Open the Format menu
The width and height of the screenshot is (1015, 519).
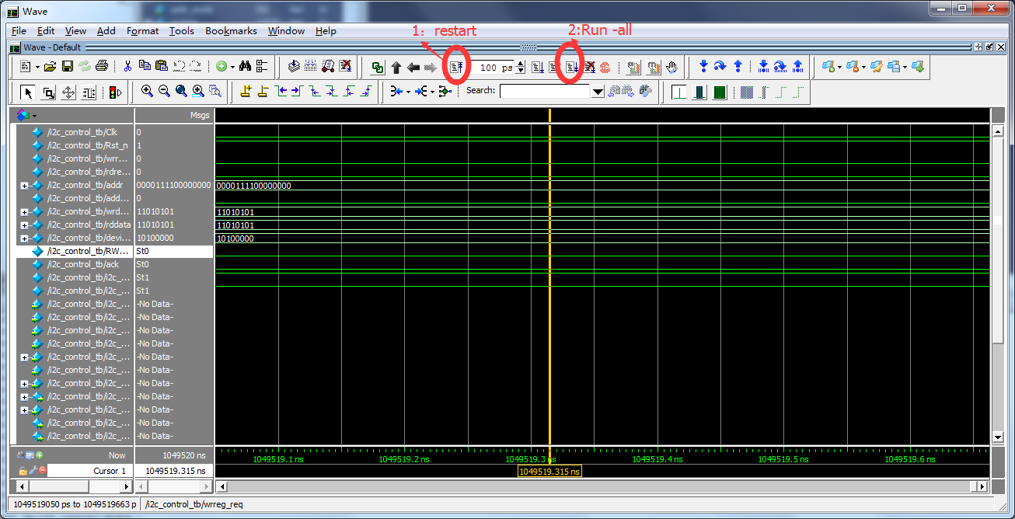click(142, 30)
